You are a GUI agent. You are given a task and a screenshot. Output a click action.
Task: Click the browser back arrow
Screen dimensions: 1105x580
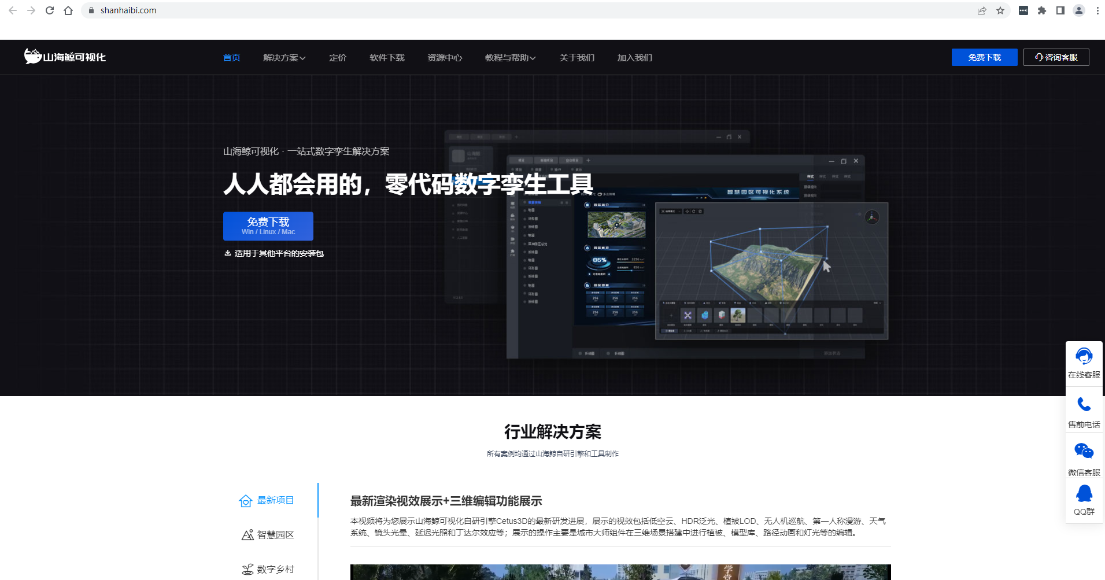pos(13,10)
